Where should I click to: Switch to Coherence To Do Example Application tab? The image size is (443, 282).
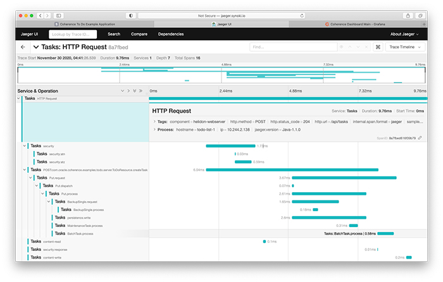[x=85, y=24]
